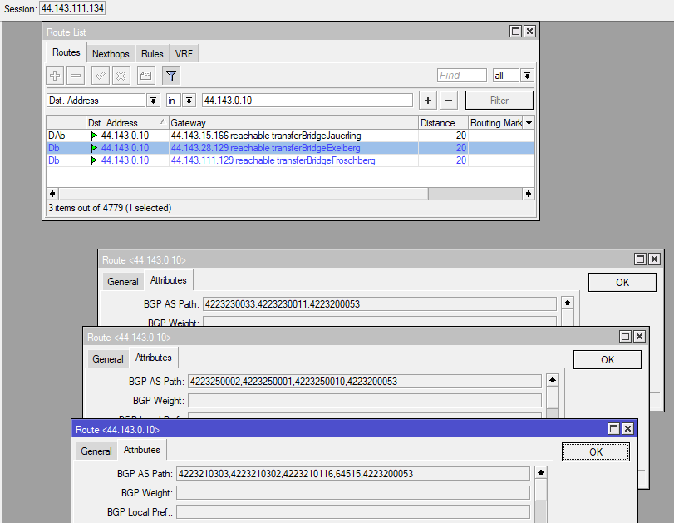Remove filter condition with minus button
The image size is (674, 523).
449,101
